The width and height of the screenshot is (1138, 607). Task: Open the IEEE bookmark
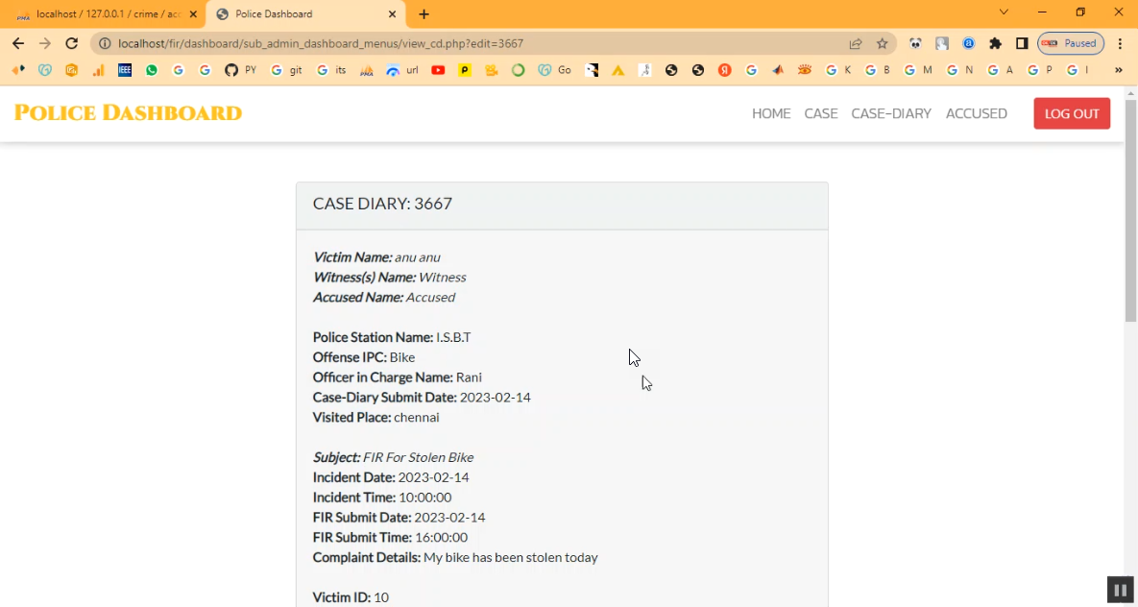tap(125, 70)
